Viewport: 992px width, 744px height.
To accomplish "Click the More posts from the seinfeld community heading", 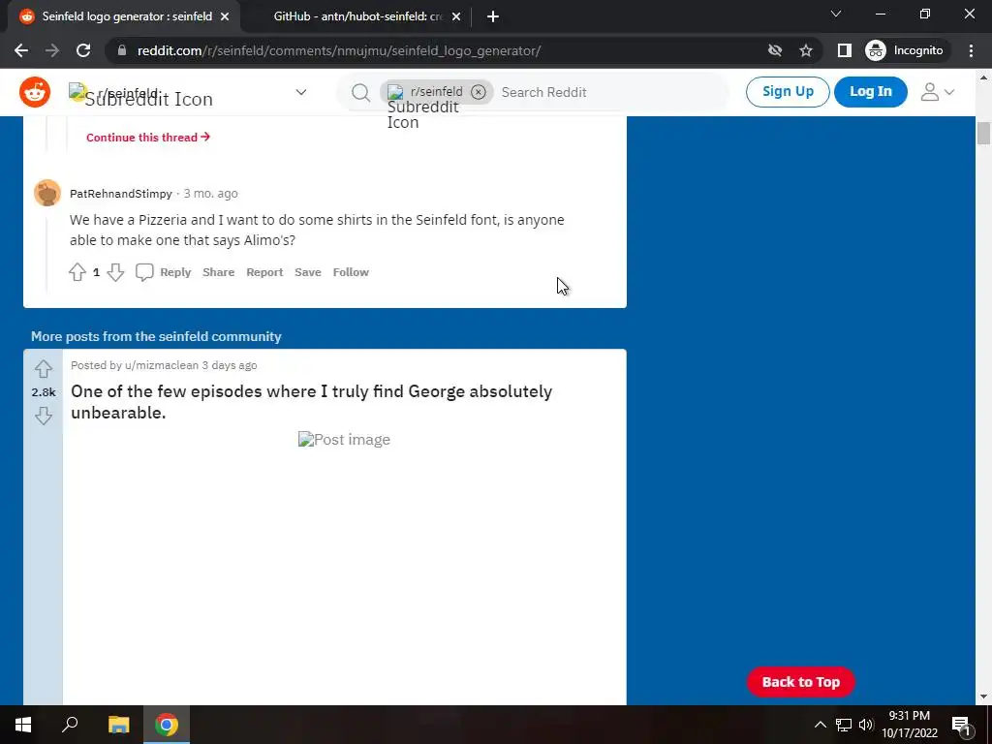I will (156, 336).
